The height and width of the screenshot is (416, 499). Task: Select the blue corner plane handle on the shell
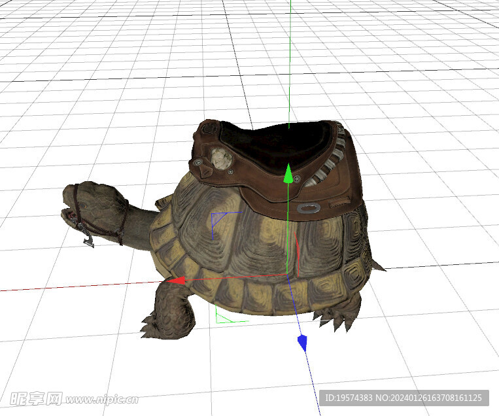pyautogui.click(x=226, y=225)
